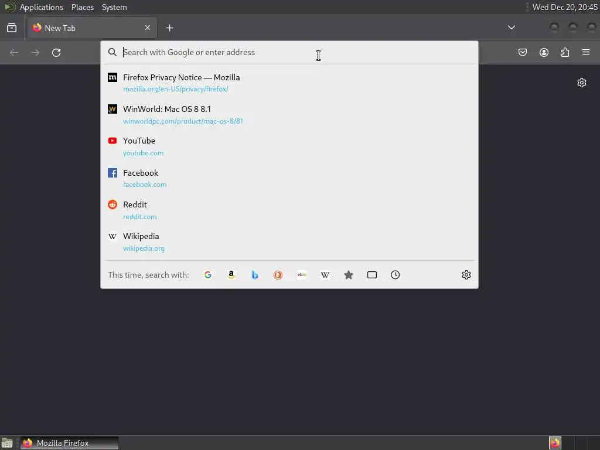Click the reddit.com URL text
Viewport: 600px width, 450px height.
coord(139,217)
